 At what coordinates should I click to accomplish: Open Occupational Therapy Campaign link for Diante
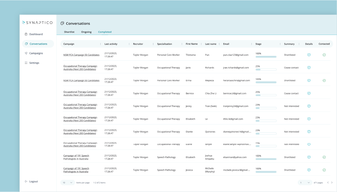point(80,132)
